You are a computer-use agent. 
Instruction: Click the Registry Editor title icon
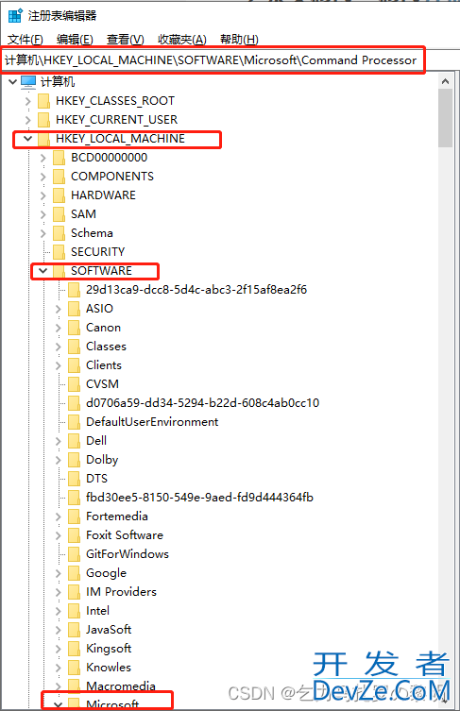pos(15,15)
